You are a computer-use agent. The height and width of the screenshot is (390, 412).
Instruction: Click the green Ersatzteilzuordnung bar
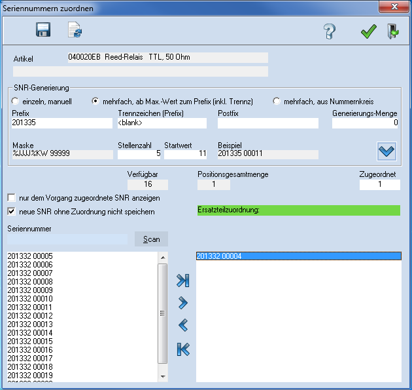(x=298, y=210)
